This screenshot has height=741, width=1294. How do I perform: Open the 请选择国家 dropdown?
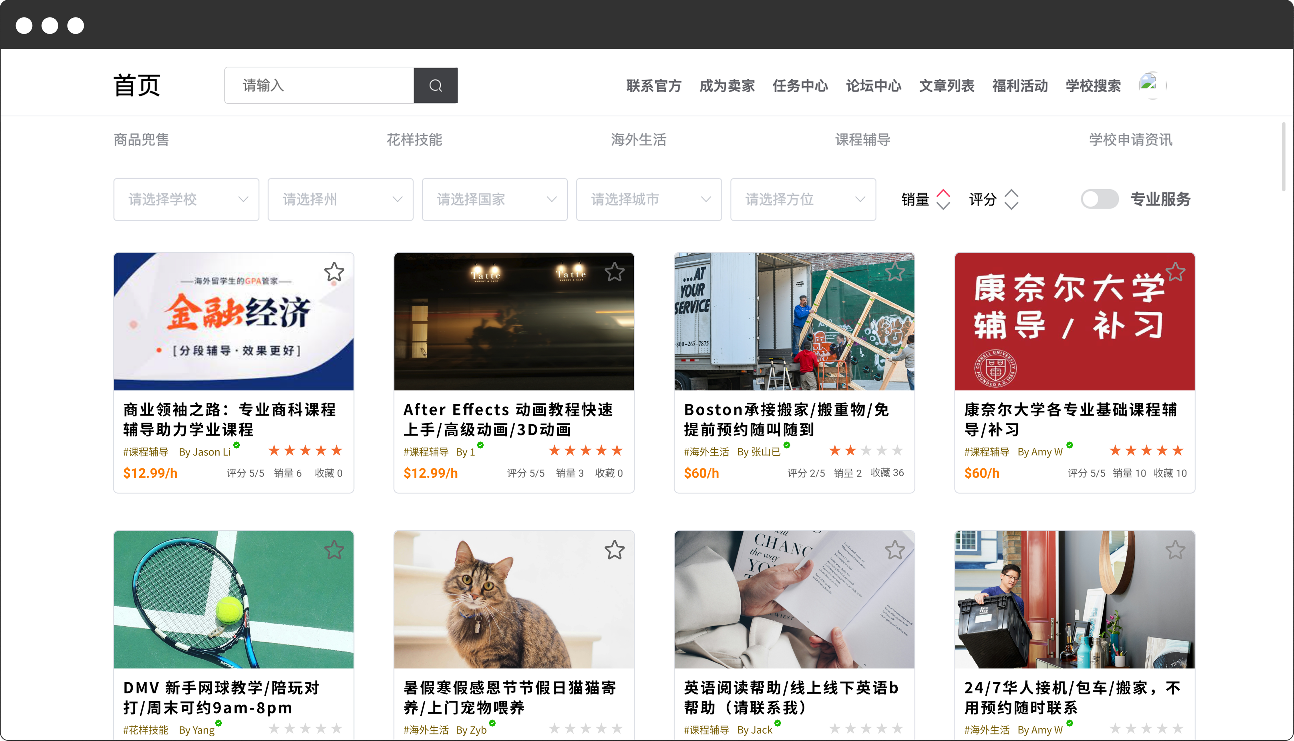[x=495, y=200]
